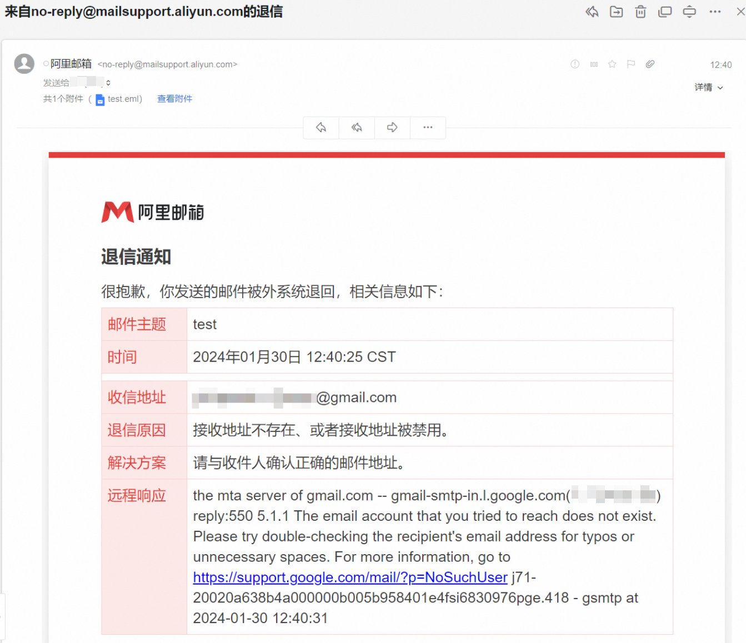This screenshot has height=643, width=746.
Task: Delete this email with trash icon
Action: [x=640, y=12]
